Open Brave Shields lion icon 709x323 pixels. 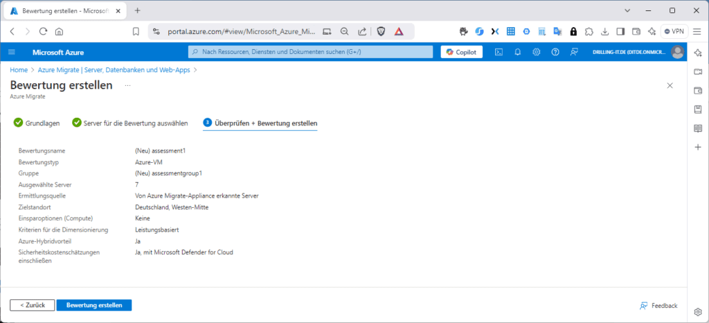coord(382,32)
